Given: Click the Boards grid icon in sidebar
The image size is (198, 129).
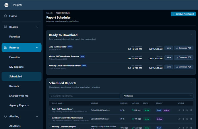Looking at the screenshot, I should pyautogui.click(x=5, y=27).
